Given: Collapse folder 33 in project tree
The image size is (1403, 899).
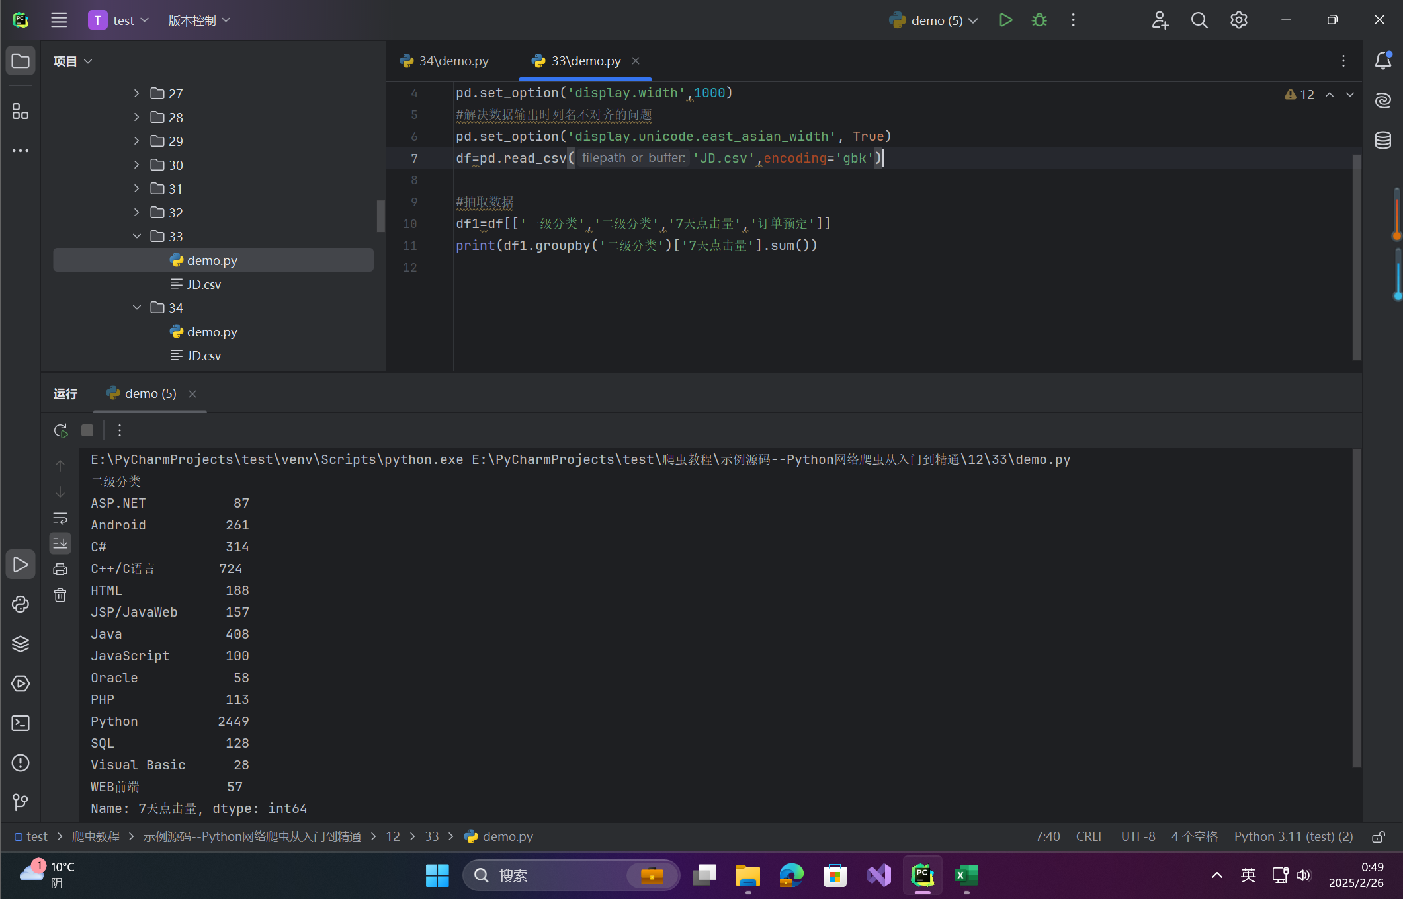Looking at the screenshot, I should 136,236.
